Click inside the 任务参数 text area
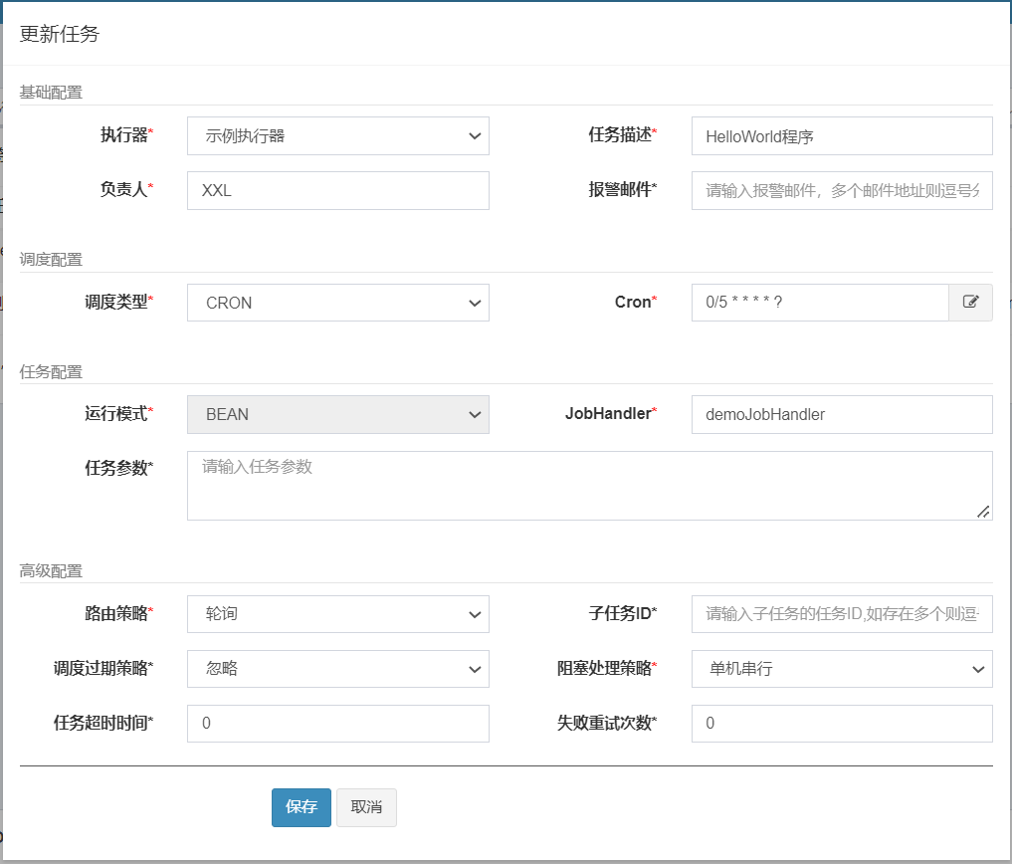This screenshot has width=1012, height=864. [x=590, y=486]
